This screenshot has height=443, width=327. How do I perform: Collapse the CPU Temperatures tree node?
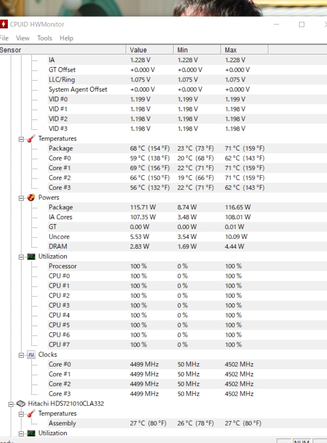[x=20, y=139]
